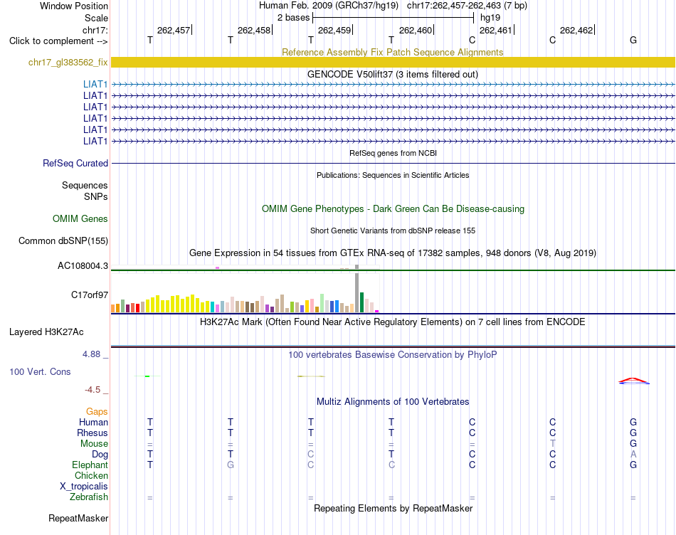Click the Gaps row label
The height and width of the screenshot is (535, 676).
pos(97,411)
